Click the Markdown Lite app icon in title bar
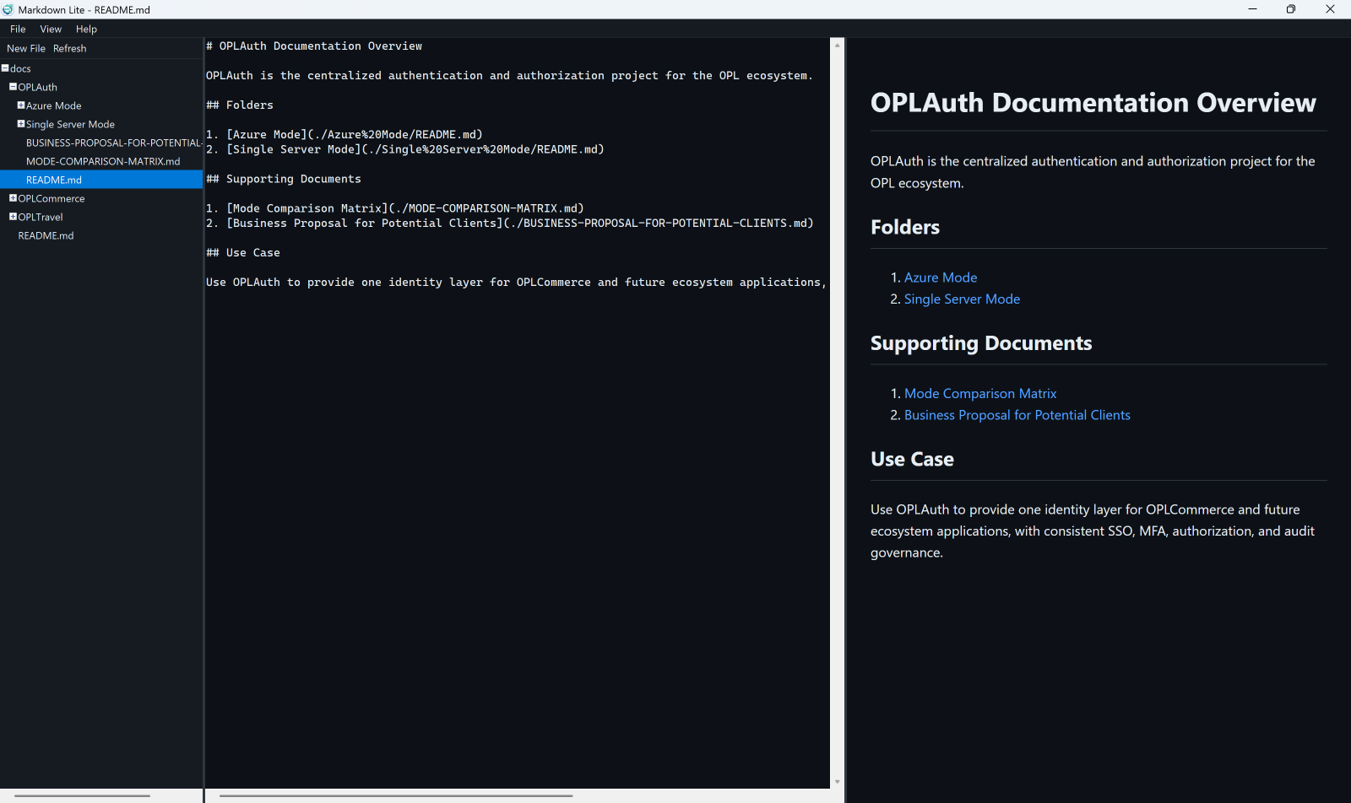This screenshot has height=803, width=1351. [x=9, y=9]
